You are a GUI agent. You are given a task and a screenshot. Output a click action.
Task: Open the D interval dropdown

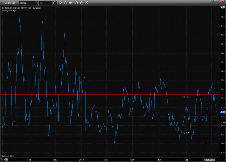coord(51,3)
